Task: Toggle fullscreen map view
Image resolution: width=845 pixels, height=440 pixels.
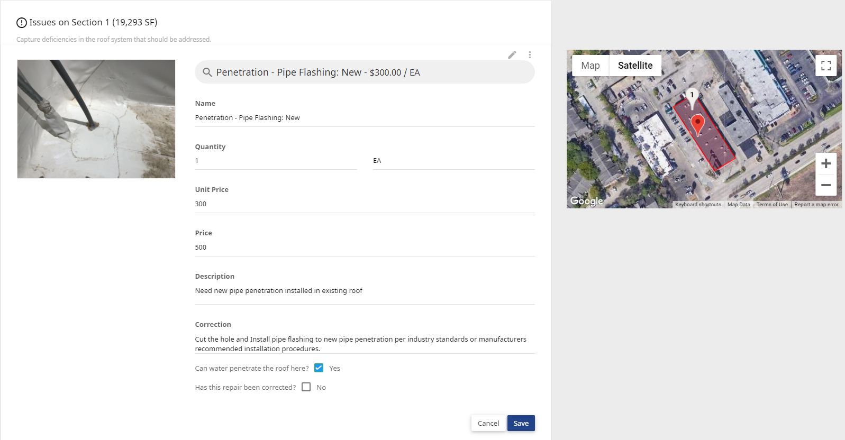Action: tap(826, 66)
